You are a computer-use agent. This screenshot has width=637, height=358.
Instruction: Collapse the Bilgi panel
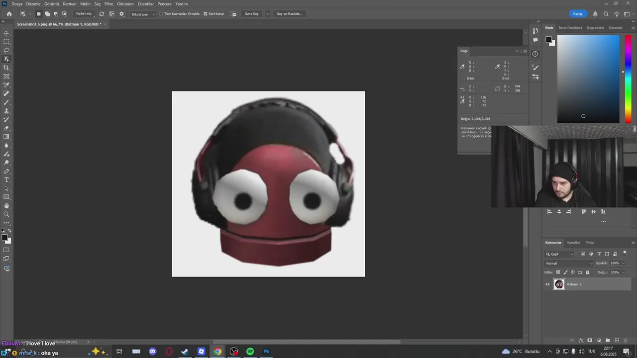[x=517, y=51]
